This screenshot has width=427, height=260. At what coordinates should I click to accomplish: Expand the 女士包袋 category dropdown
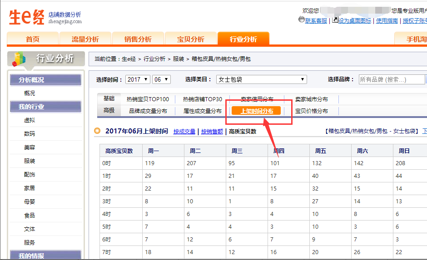(261, 79)
